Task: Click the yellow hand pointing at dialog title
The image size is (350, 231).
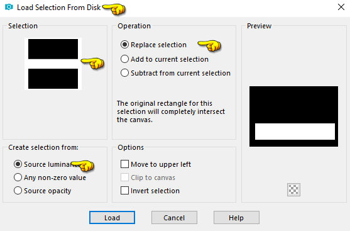Action: [114, 9]
